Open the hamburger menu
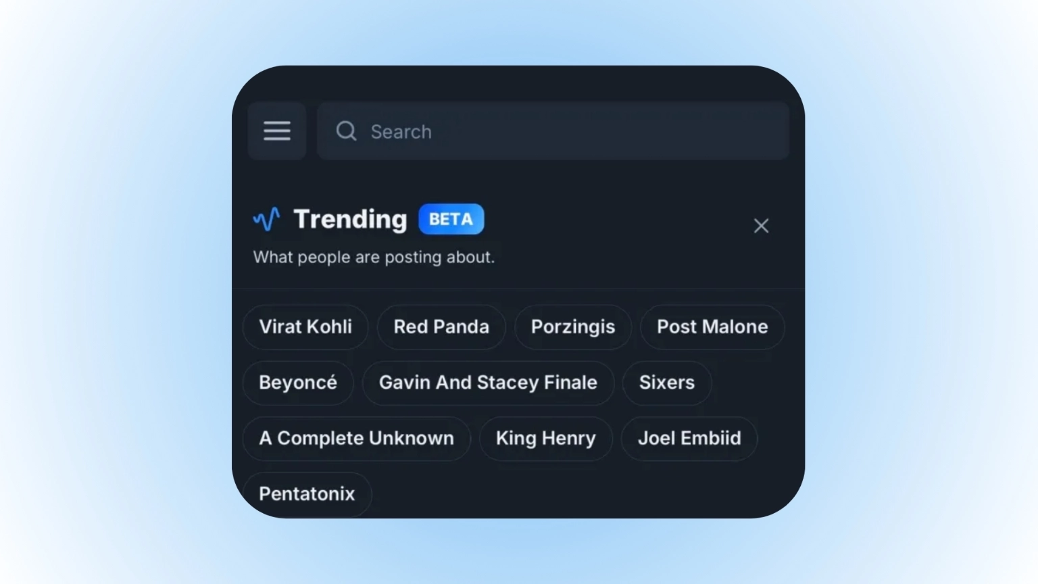The width and height of the screenshot is (1038, 584). (x=277, y=131)
